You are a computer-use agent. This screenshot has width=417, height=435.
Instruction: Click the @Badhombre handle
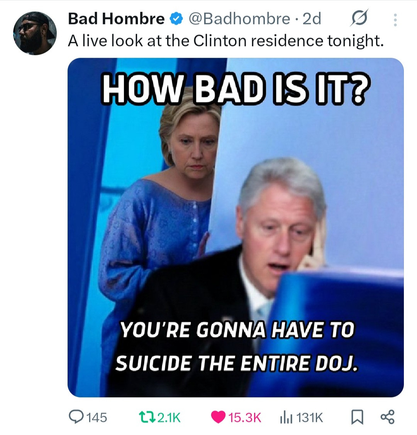[x=239, y=19]
